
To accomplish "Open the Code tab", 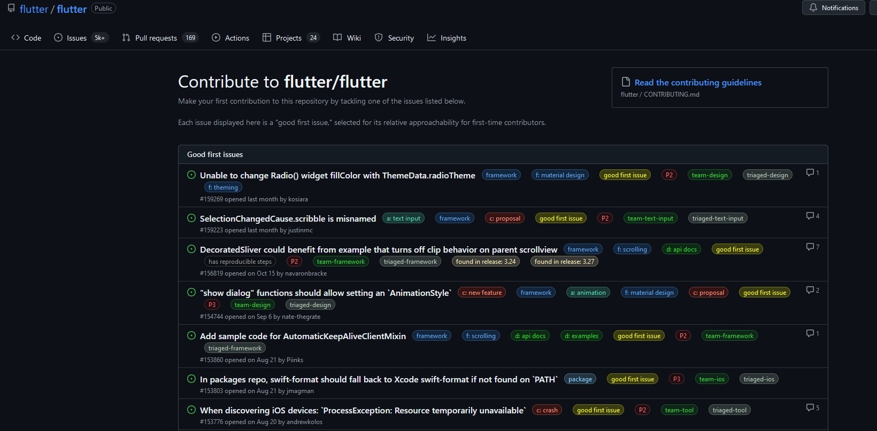I will (26, 38).
